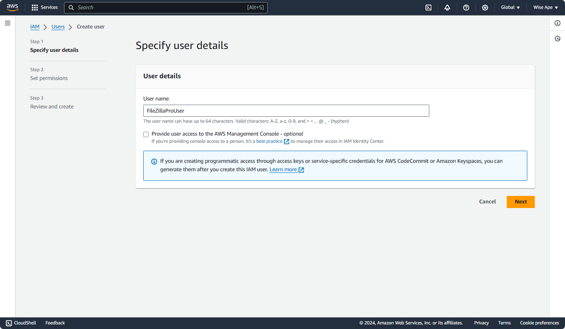Open the Wise Ape account dropdown
The width and height of the screenshot is (565, 329).
pyautogui.click(x=546, y=8)
